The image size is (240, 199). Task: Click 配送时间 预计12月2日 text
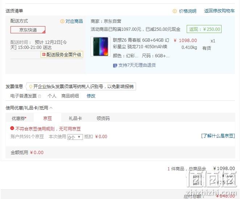click(38, 45)
